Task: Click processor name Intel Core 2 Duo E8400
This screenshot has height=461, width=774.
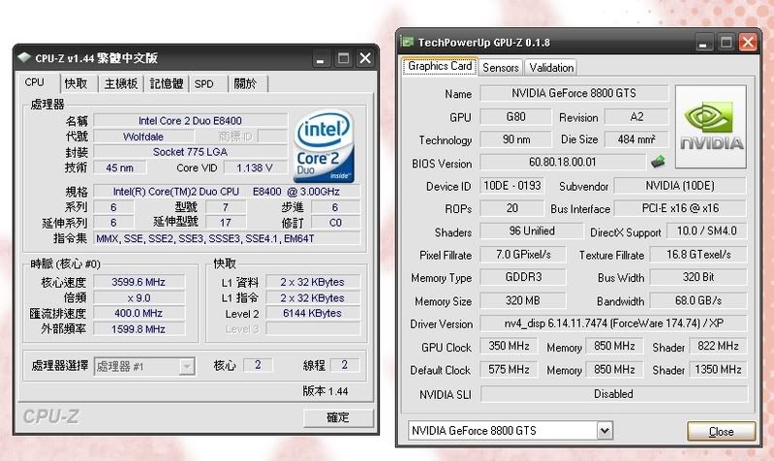Action: 190,121
